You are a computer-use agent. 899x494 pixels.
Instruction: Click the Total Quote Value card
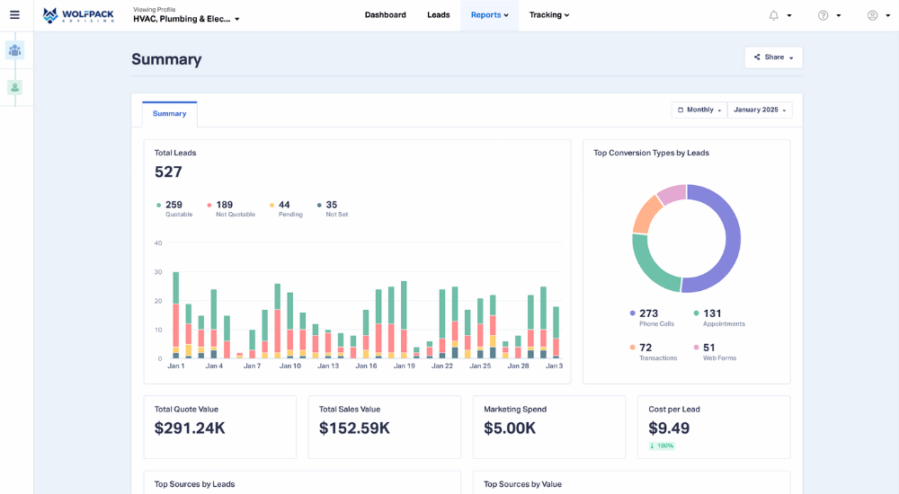click(x=219, y=427)
